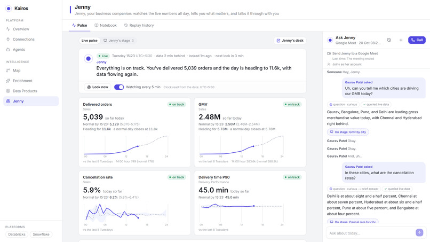
Task: Click the Cancellation rate on track badge
Action: coord(177,177)
